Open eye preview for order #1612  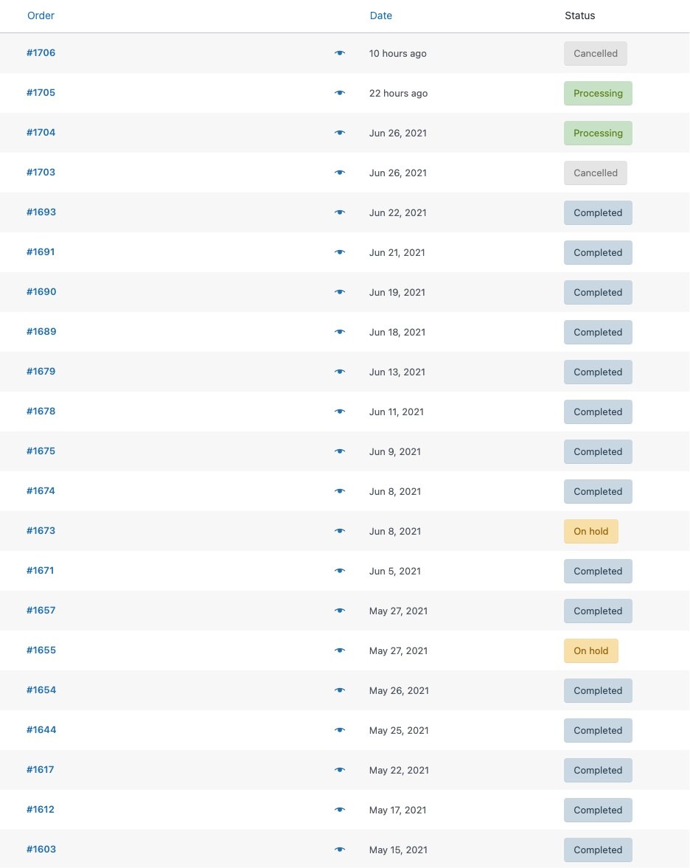coord(340,810)
